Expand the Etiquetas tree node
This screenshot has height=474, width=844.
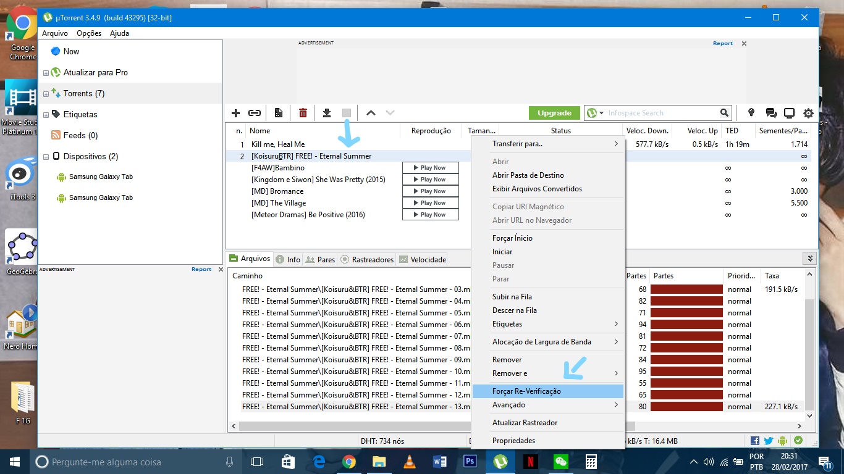point(46,115)
